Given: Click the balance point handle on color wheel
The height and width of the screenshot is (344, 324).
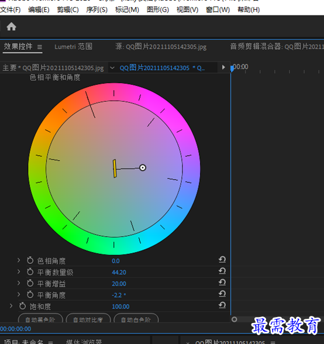Looking at the screenshot, I should (143, 168).
